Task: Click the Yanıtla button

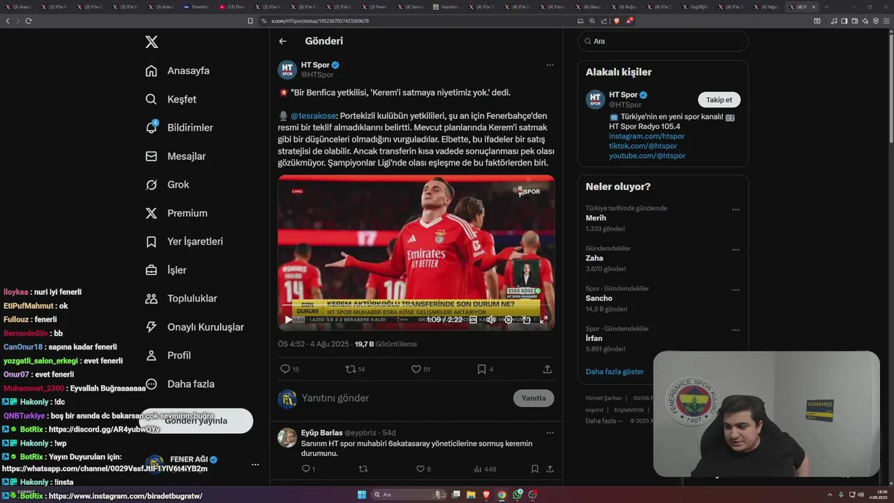Action: point(534,398)
